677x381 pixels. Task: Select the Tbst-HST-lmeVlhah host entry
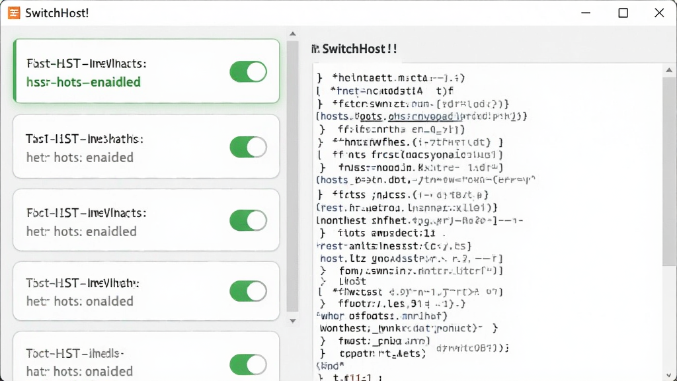pos(146,291)
